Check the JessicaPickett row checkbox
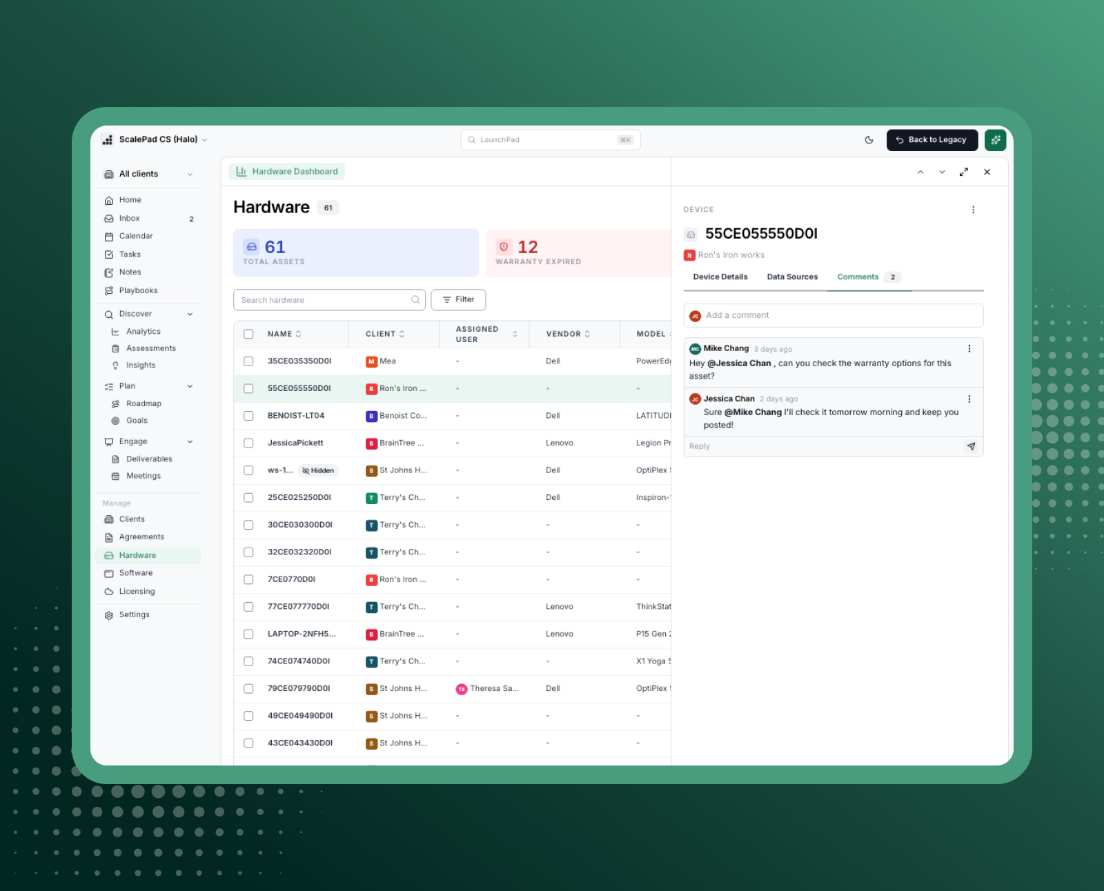 (248, 443)
